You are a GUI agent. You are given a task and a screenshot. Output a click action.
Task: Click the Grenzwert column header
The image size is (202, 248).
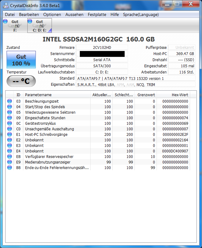pyautogui.click(x=146, y=95)
